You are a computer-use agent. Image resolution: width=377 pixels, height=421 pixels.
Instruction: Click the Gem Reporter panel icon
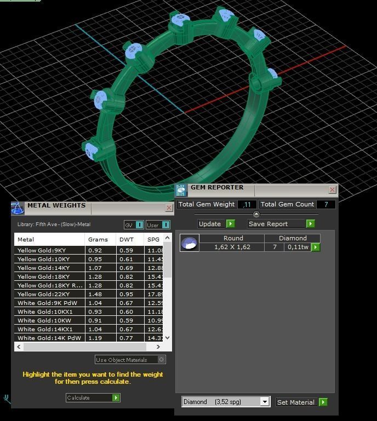181,191
